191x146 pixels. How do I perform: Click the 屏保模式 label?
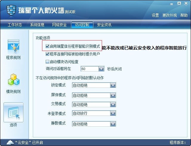[58, 95]
